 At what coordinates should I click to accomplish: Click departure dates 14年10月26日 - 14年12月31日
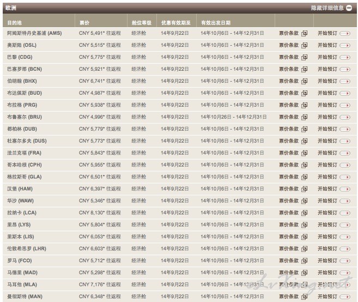[x=234, y=117]
